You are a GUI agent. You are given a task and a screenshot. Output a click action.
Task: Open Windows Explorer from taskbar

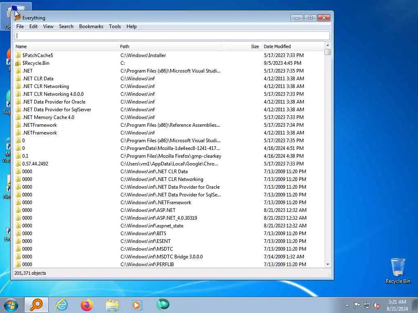(112, 305)
